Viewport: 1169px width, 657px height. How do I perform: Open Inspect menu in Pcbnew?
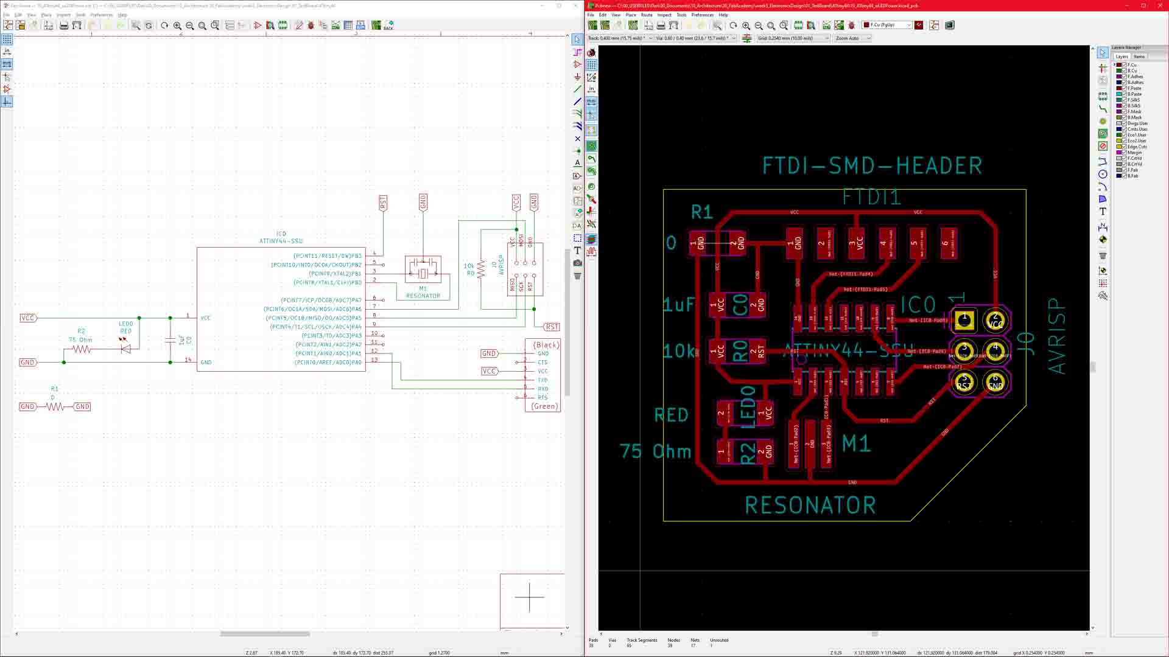[664, 15]
